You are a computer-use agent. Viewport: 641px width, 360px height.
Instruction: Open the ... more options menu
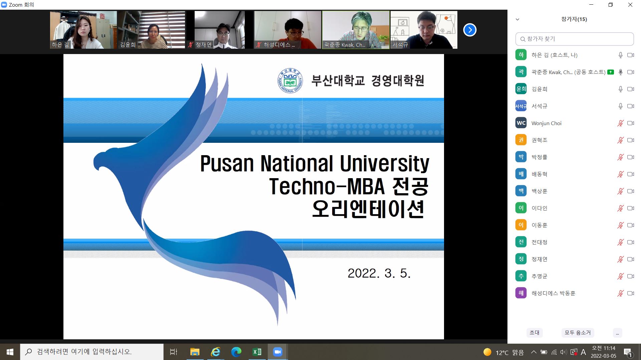[617, 333]
